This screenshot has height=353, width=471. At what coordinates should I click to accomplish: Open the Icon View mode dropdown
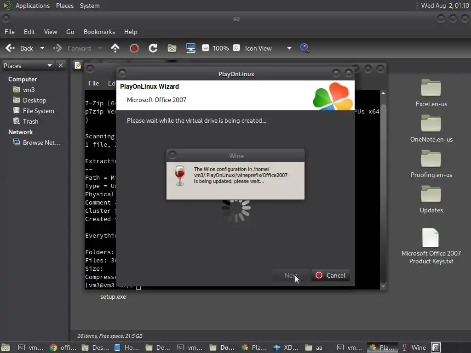[268, 48]
